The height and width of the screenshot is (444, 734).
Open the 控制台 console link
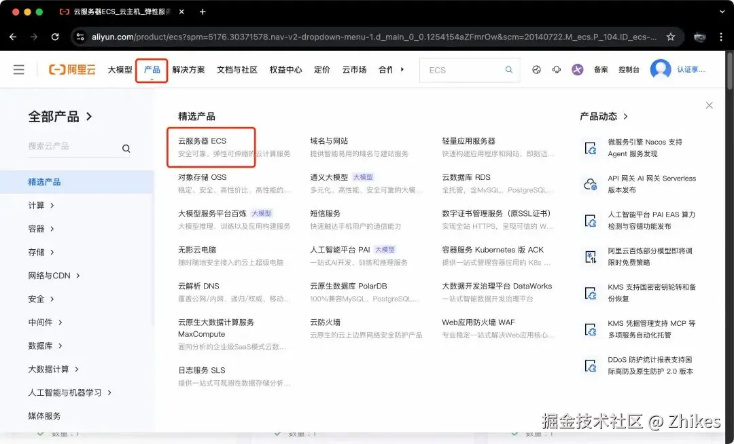coord(629,70)
